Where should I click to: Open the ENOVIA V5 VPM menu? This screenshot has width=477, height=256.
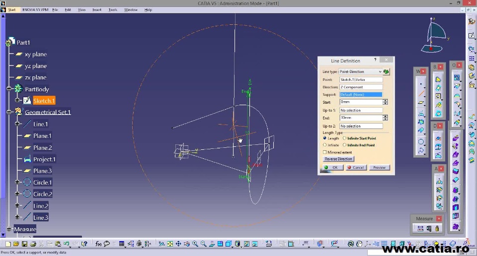pos(35,10)
